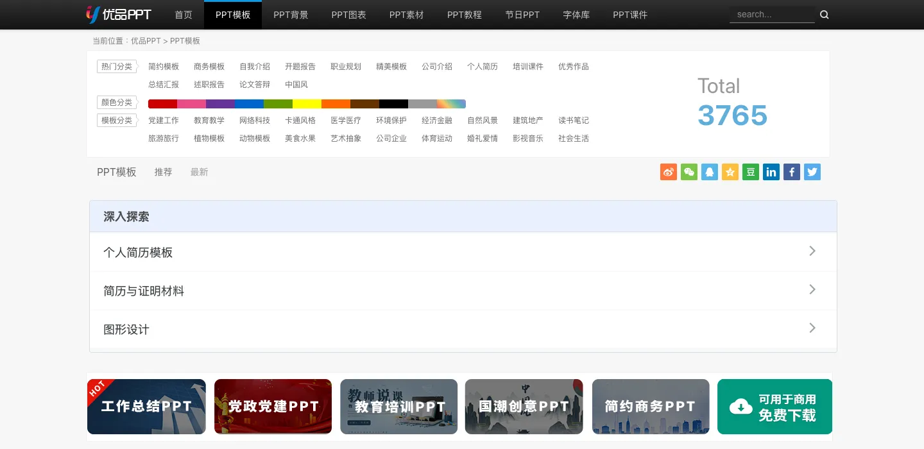Open PPT素材 in the navbar
Image resolution: width=924 pixels, height=449 pixels.
point(406,15)
